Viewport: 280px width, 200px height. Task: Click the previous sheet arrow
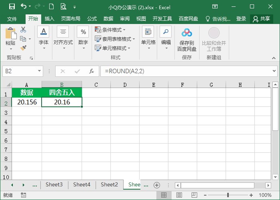click(x=12, y=185)
